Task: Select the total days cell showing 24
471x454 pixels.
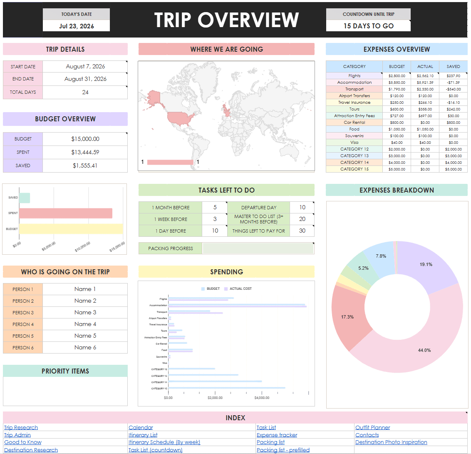Action: tap(85, 92)
